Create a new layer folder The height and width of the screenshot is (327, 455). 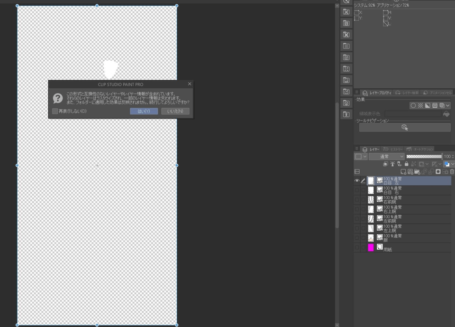(417, 172)
